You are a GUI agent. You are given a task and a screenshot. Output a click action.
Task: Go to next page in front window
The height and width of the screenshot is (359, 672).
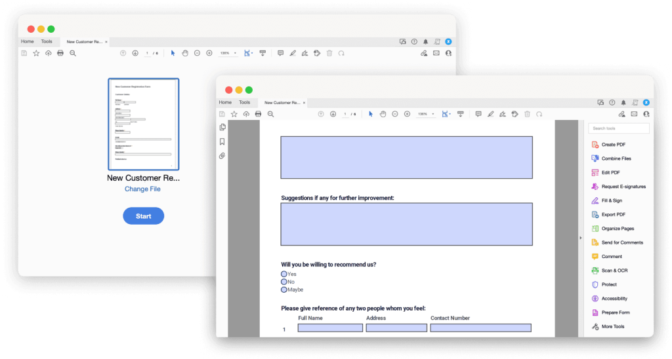(333, 114)
